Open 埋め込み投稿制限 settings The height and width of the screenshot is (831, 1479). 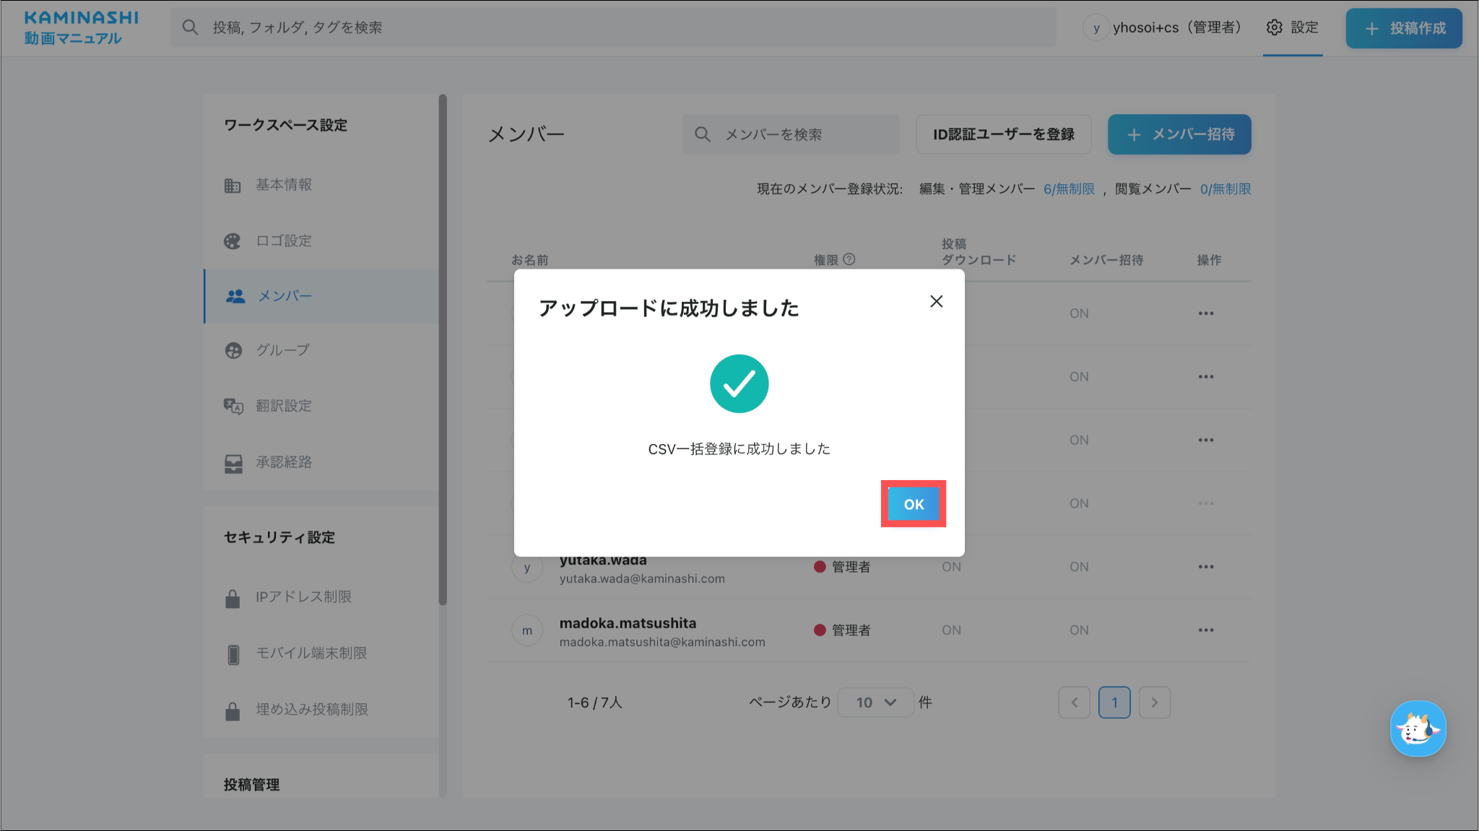[311, 709]
